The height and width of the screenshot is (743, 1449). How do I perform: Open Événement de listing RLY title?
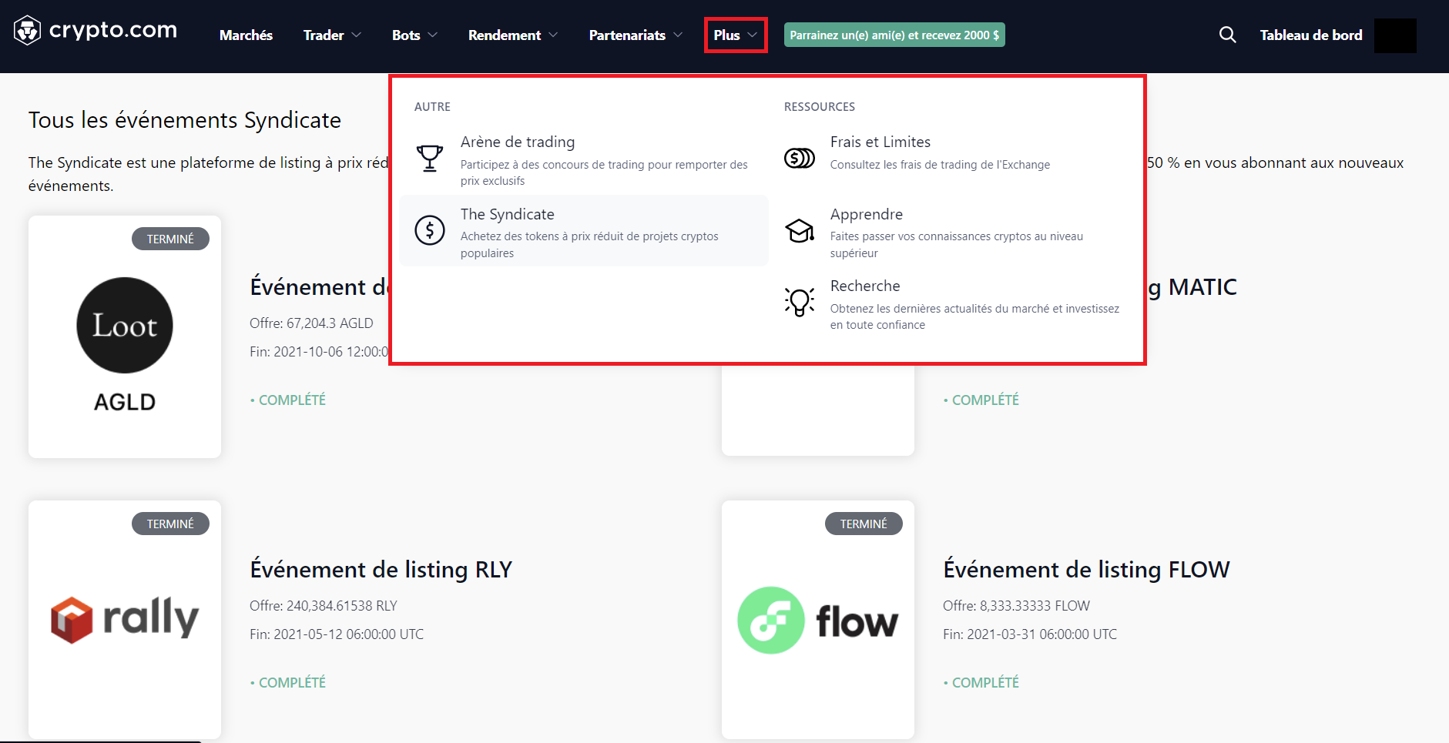[x=381, y=570]
